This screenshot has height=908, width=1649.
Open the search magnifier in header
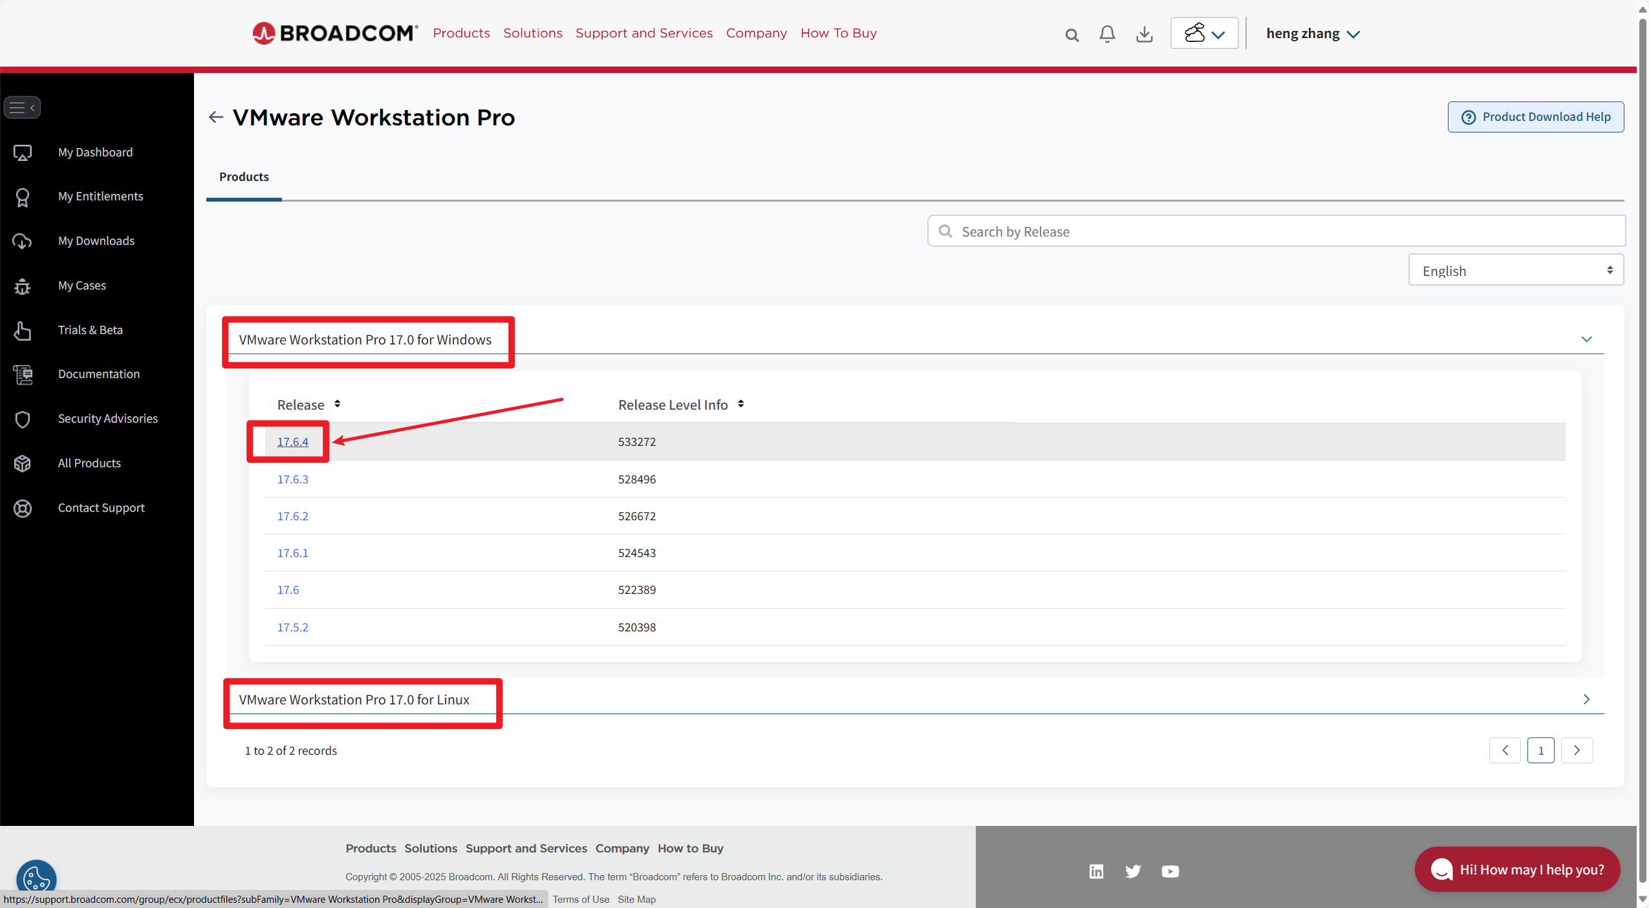[x=1072, y=35]
